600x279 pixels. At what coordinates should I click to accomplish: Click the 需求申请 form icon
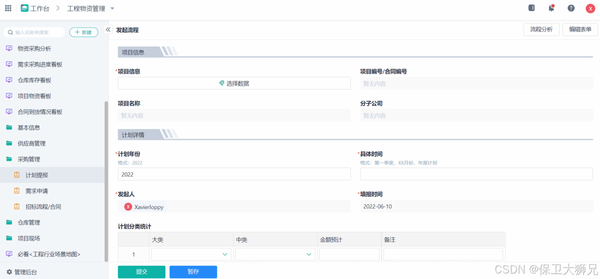click(16, 191)
